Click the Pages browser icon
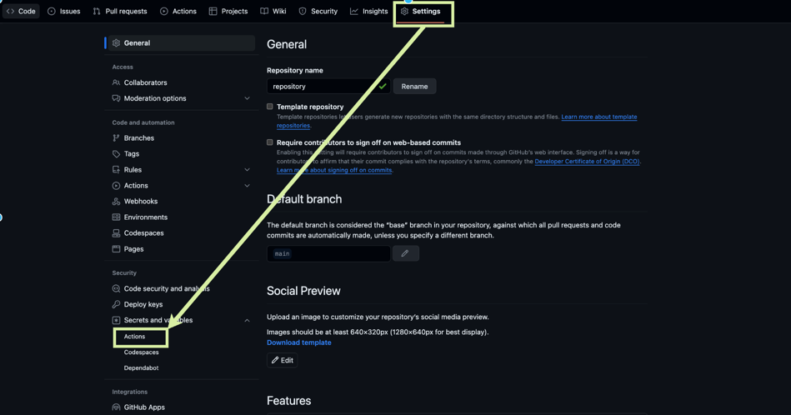Image resolution: width=791 pixels, height=415 pixels. point(116,249)
